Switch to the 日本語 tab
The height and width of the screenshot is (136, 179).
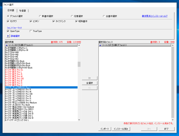click(x=11, y=10)
